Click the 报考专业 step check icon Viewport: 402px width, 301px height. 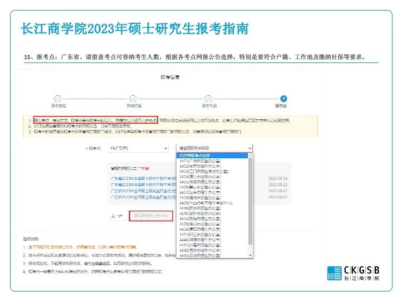tap(208, 99)
